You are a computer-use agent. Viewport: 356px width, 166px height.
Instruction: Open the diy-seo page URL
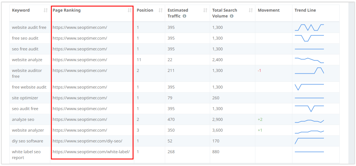87,141
